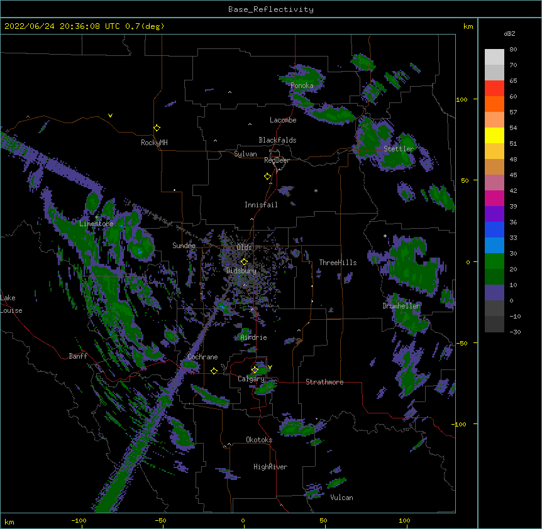Click the 20 dBZ green legend swatch

(494, 277)
